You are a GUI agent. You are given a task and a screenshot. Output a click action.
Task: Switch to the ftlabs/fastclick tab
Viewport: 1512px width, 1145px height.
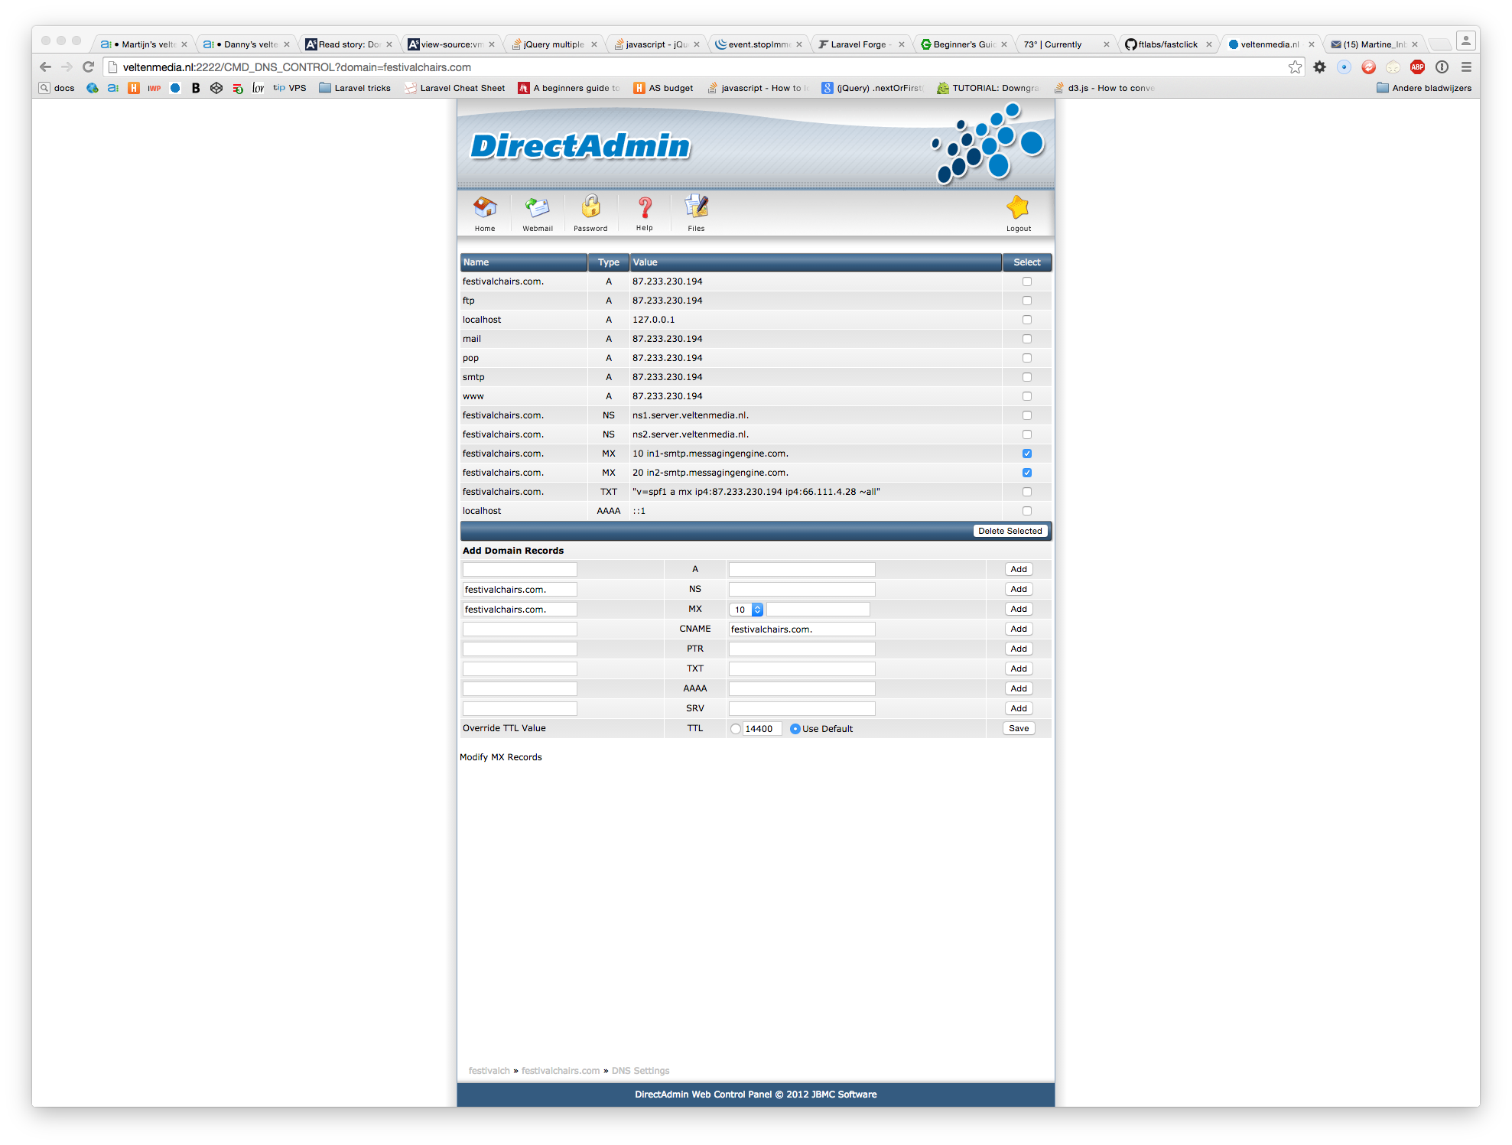point(1167,44)
